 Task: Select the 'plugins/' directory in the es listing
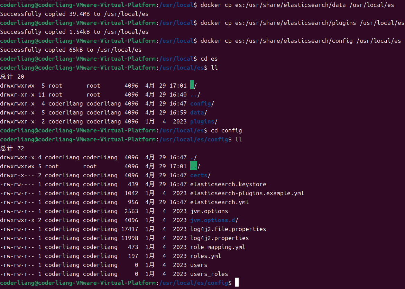click(x=204, y=122)
